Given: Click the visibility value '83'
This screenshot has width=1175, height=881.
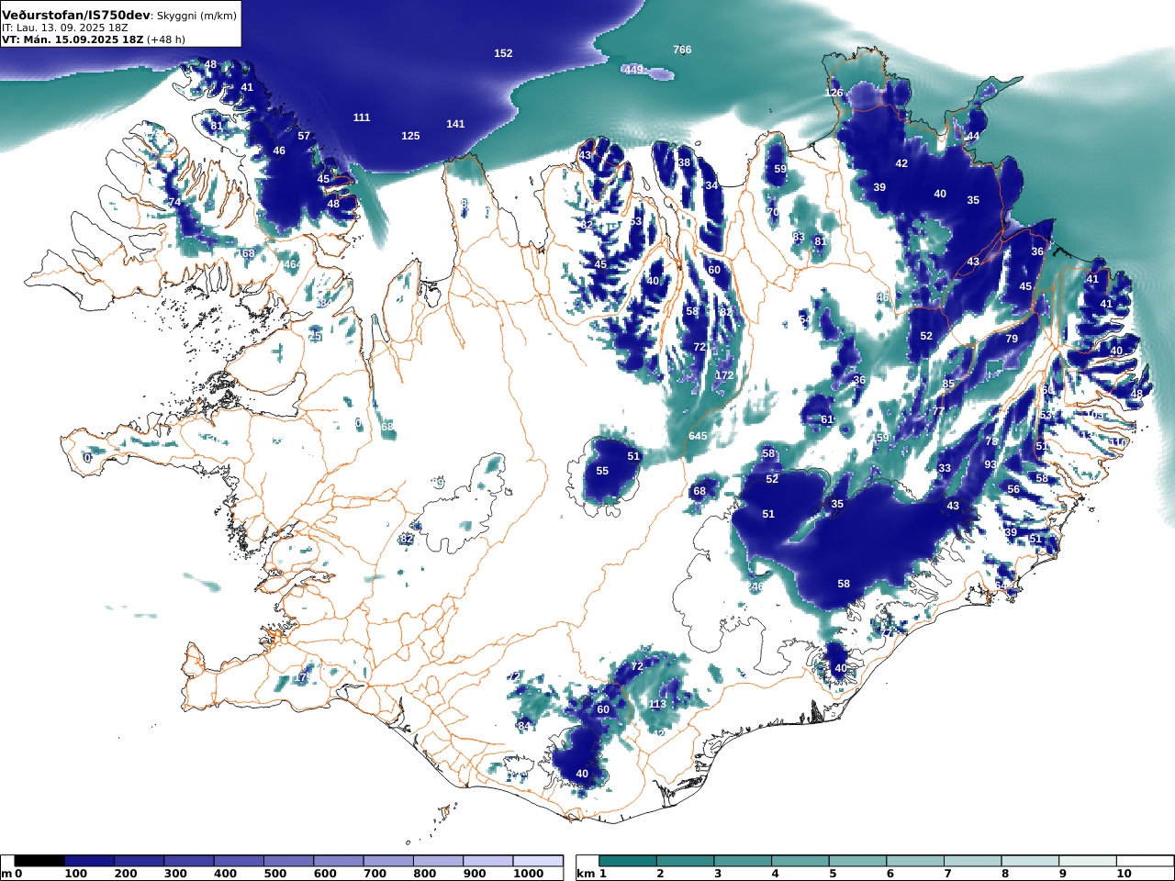Looking at the screenshot, I should click(x=799, y=237).
